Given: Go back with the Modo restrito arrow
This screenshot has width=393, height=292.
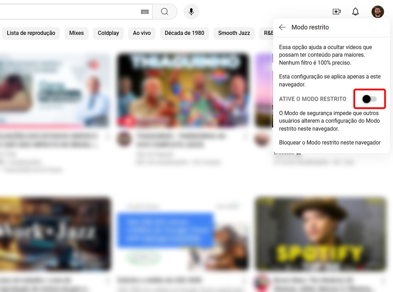Looking at the screenshot, I should (282, 27).
